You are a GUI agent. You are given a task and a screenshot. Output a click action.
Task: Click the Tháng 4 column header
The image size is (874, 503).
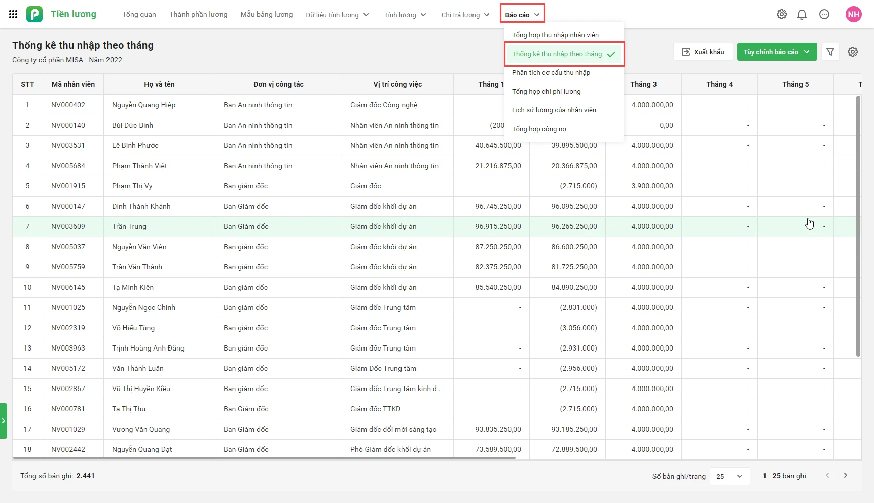719,84
